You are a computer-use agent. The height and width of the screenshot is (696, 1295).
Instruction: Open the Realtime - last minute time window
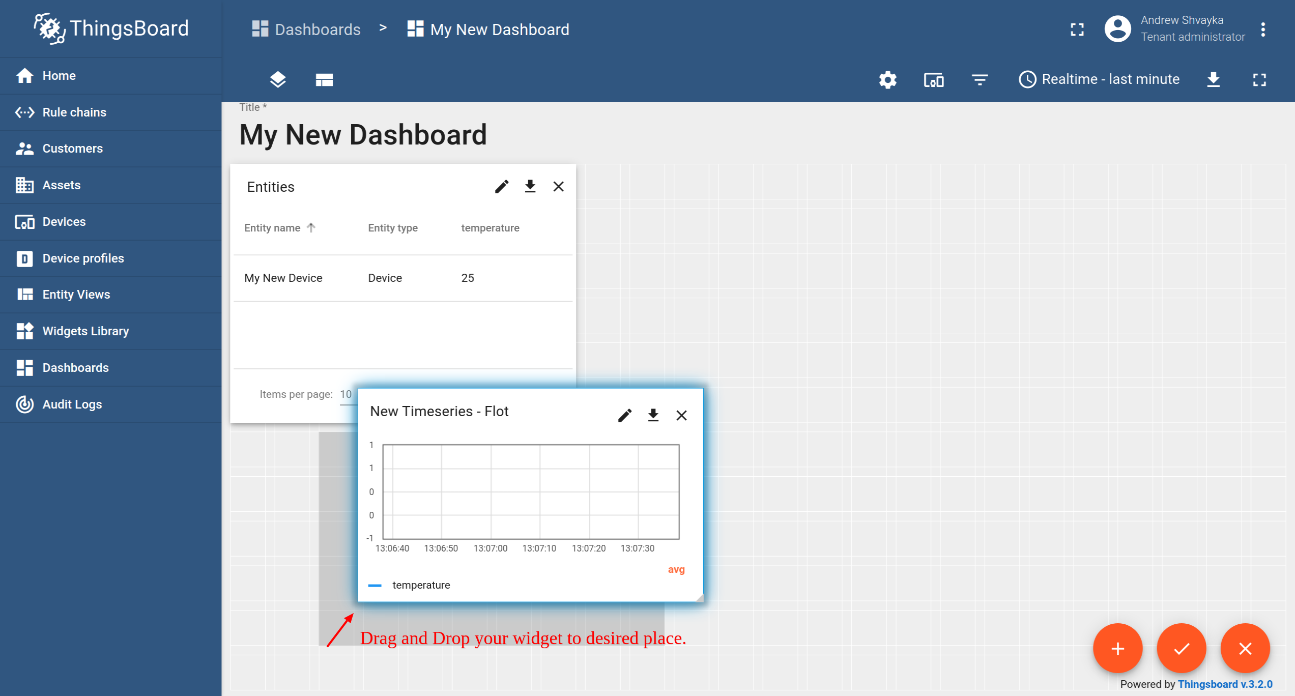[x=1099, y=80]
